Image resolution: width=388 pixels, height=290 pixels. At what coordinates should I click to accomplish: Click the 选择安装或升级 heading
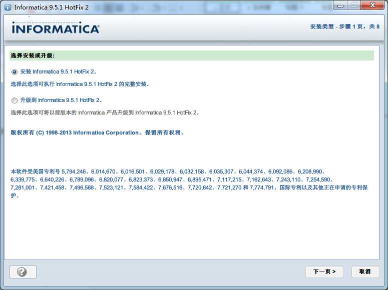point(33,55)
